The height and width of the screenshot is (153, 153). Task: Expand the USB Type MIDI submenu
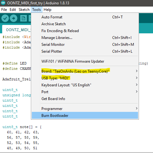click(x=85, y=78)
